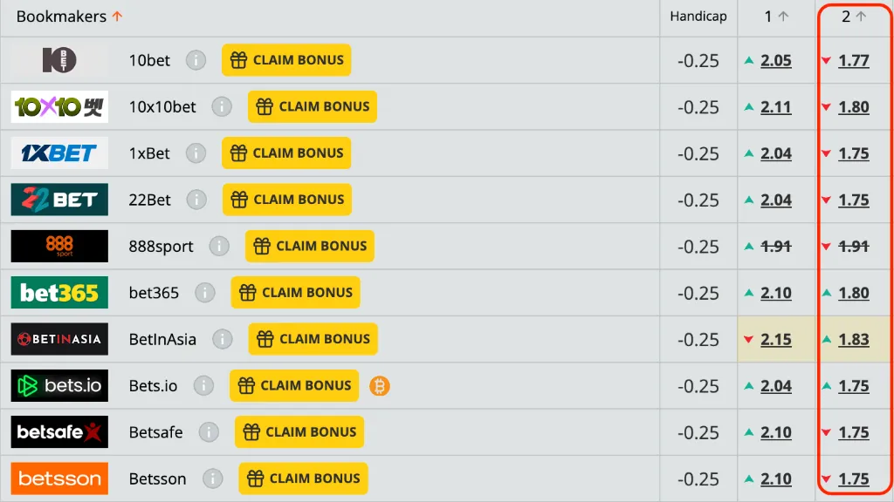The image size is (894, 502).
Task: Click the bet365 logo
Action: [x=59, y=293]
